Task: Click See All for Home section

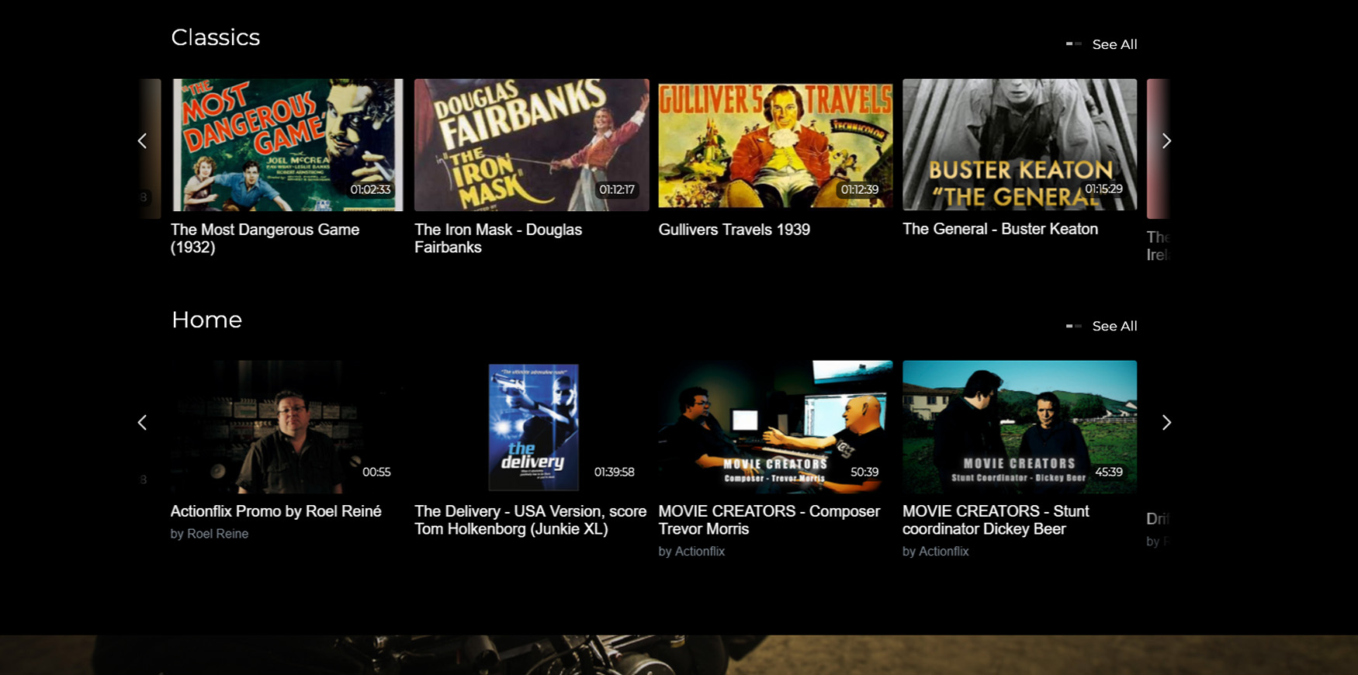Action: (x=1114, y=327)
